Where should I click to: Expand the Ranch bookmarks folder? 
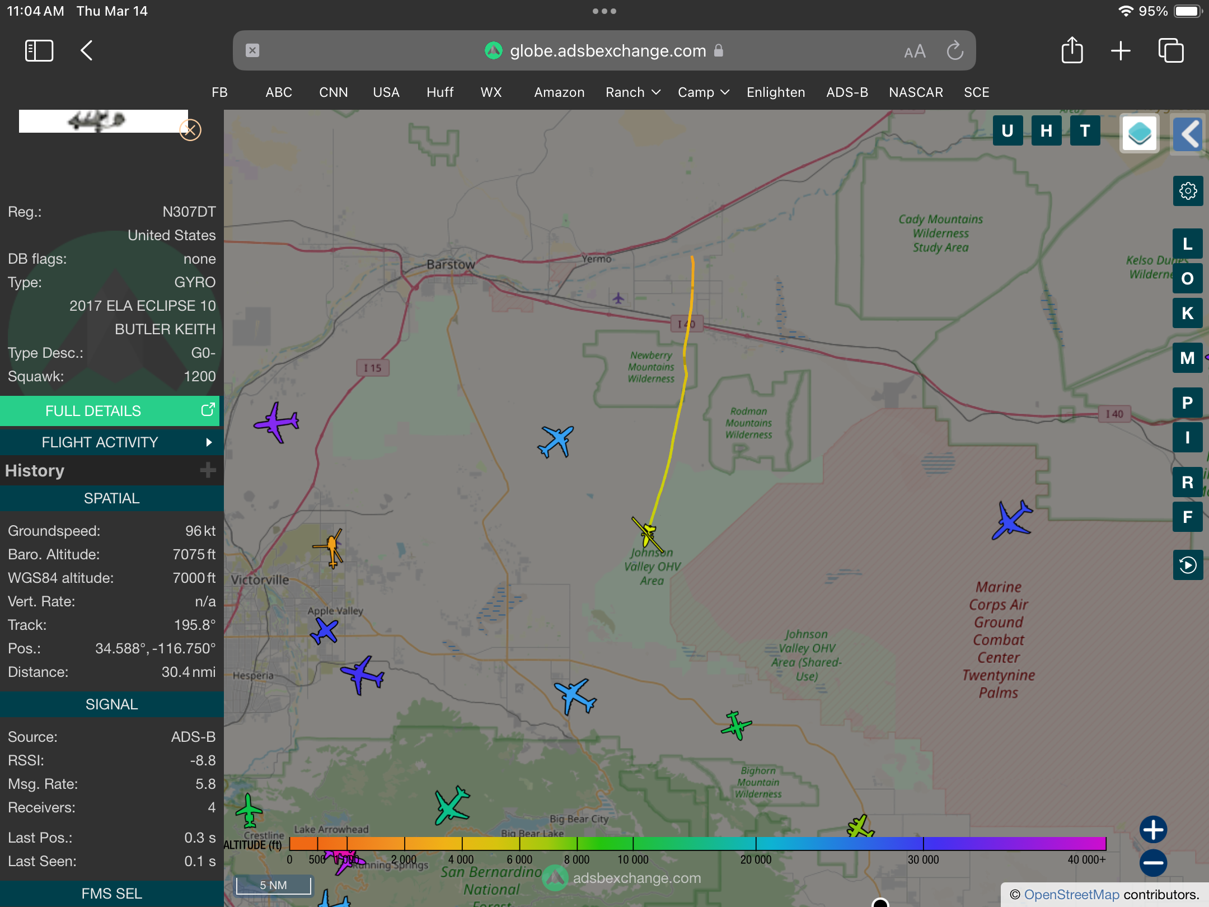632,92
